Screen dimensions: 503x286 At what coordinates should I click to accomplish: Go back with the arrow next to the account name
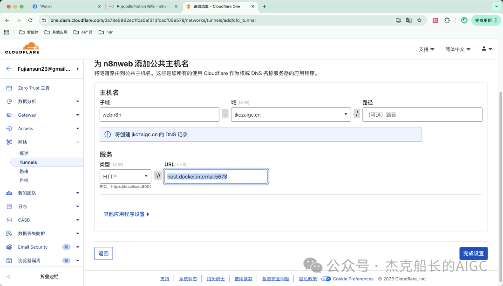click(x=9, y=69)
